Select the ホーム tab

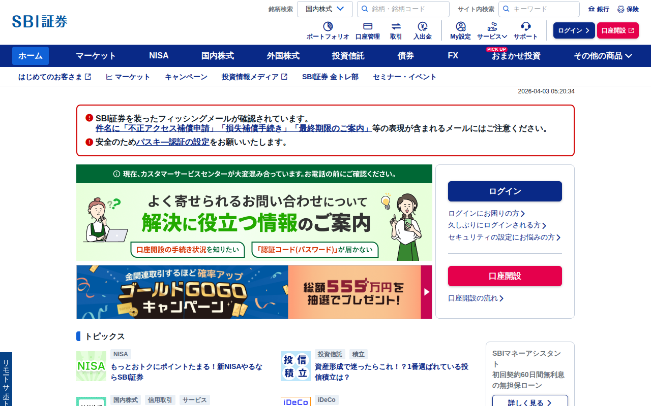(31, 56)
